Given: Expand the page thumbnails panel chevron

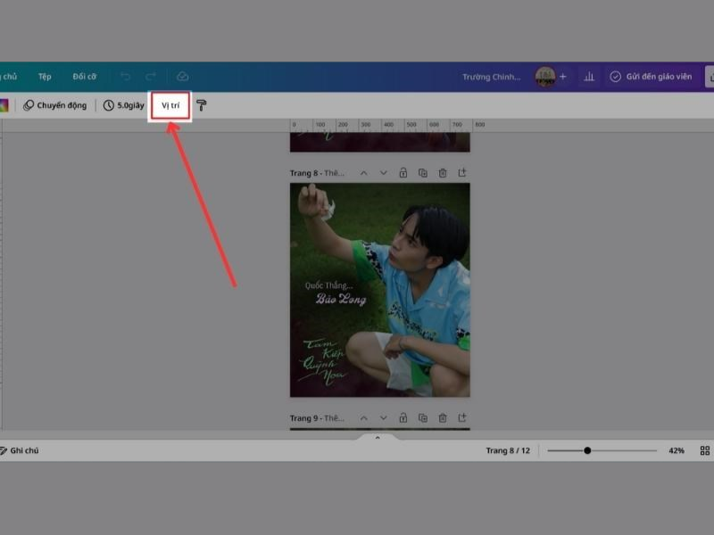Looking at the screenshot, I should point(378,438).
